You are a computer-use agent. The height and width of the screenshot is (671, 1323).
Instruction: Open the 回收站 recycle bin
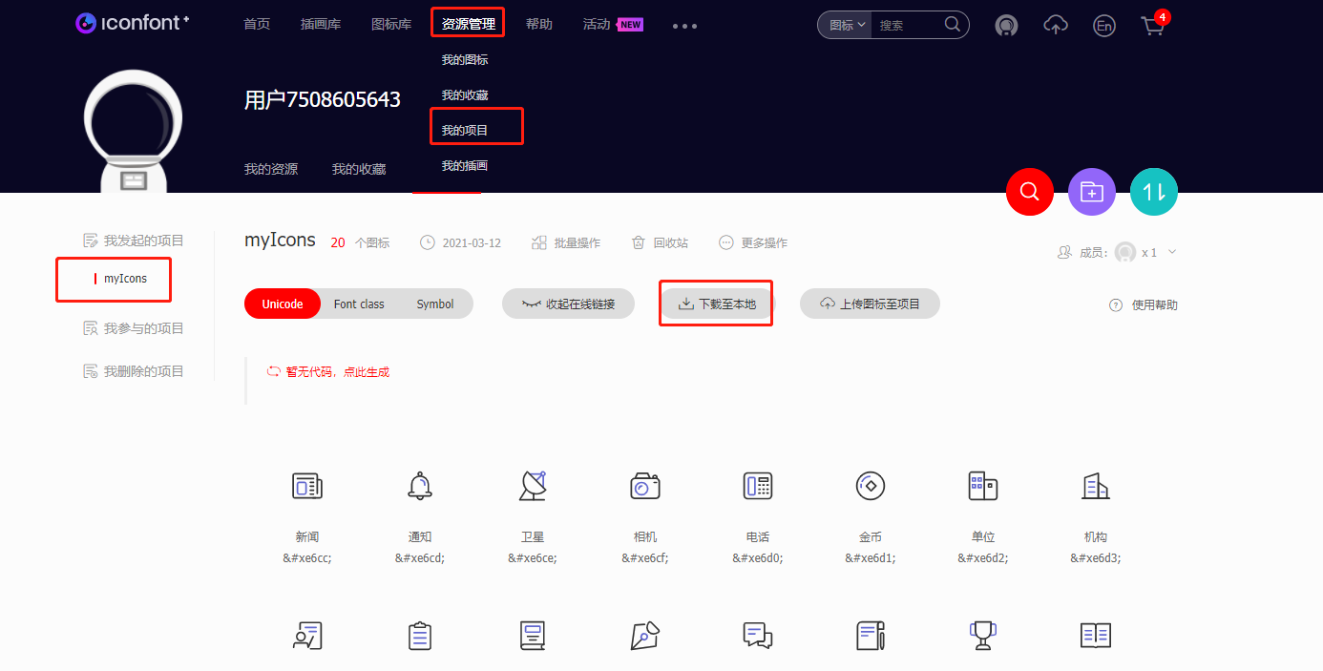click(x=660, y=242)
